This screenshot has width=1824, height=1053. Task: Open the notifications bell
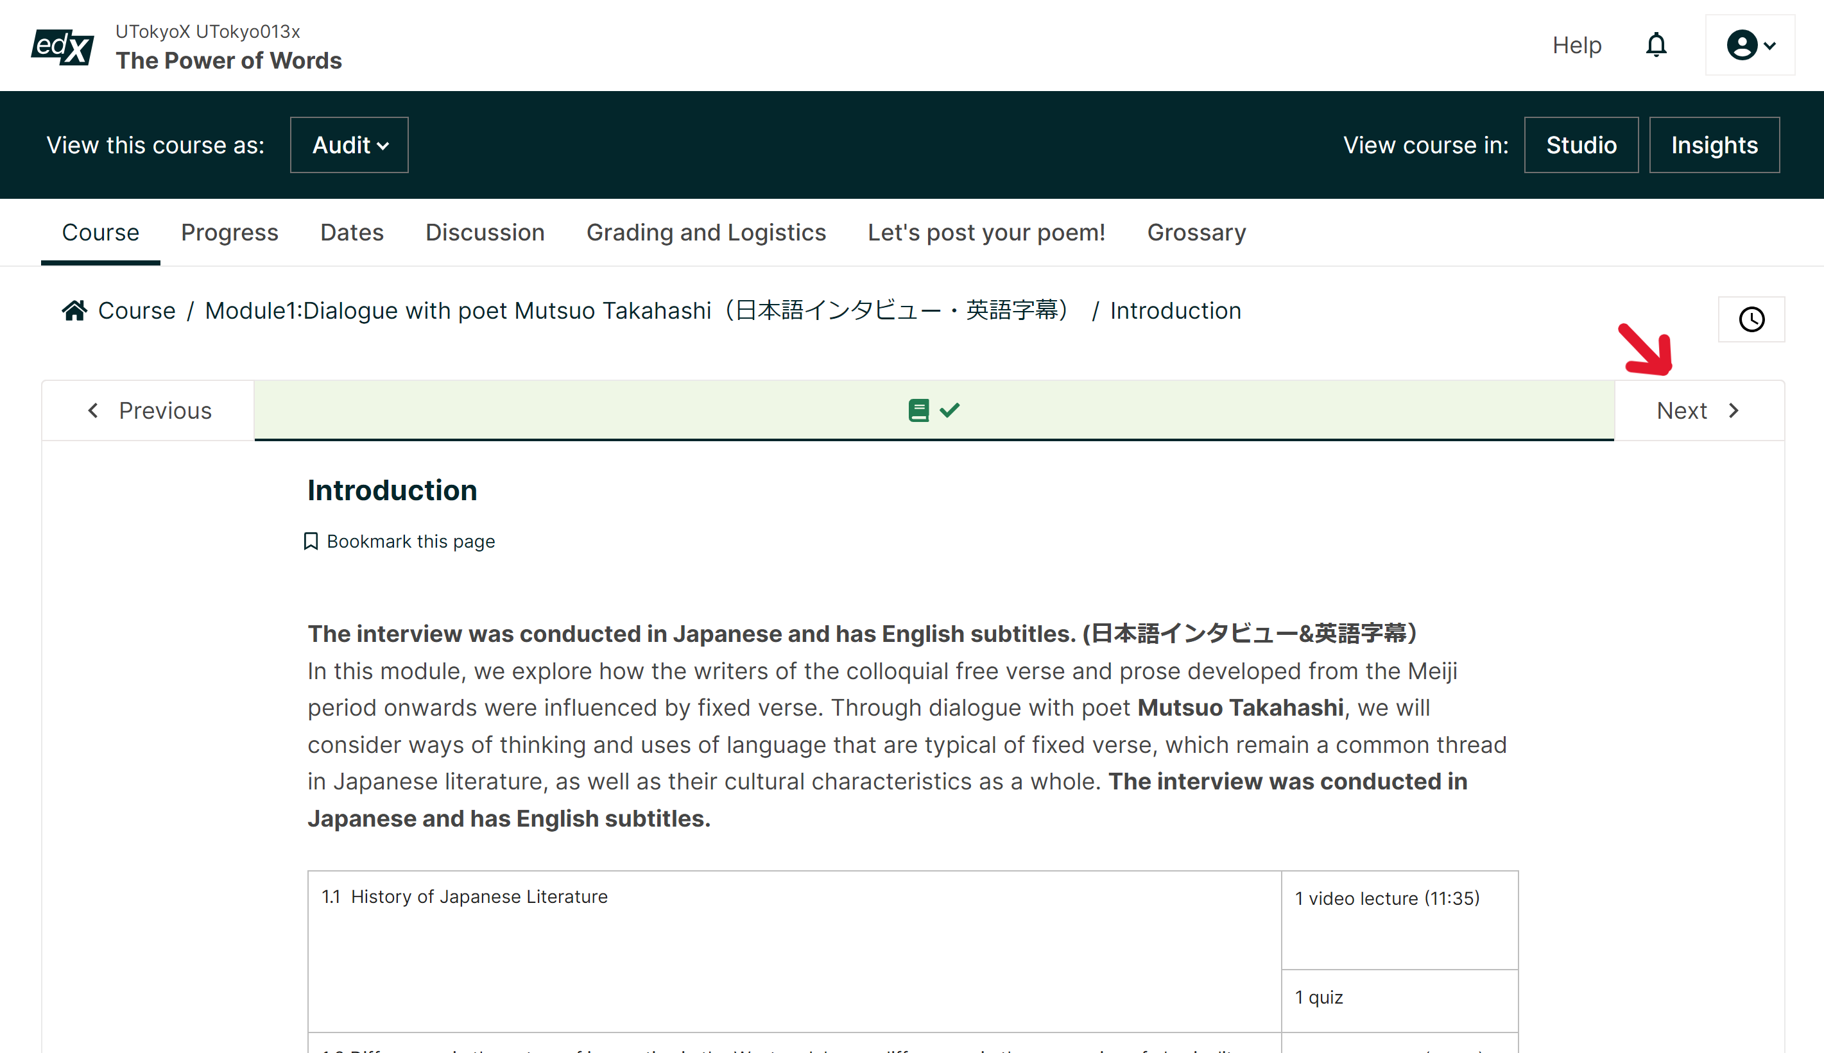point(1655,46)
